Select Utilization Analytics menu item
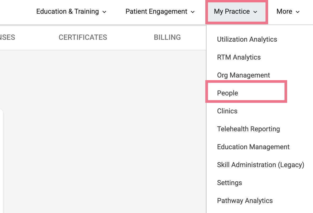 pos(247,39)
